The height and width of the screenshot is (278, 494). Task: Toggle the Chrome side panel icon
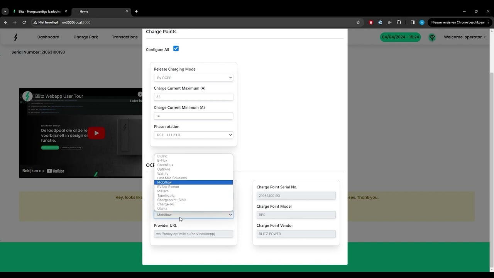[x=413, y=22]
